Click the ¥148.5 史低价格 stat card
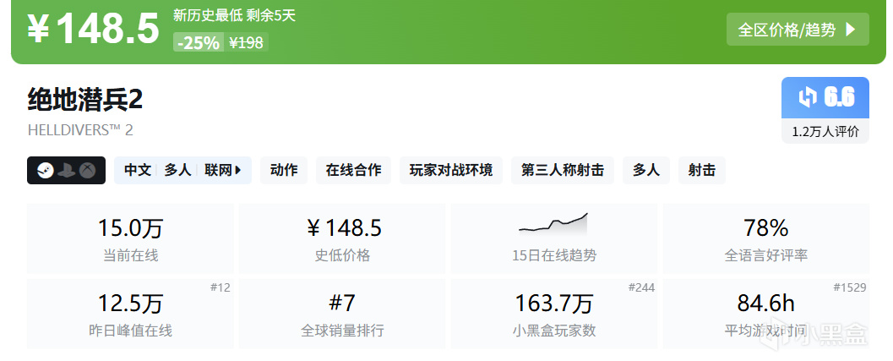This screenshot has height=361, width=893. pos(342,238)
